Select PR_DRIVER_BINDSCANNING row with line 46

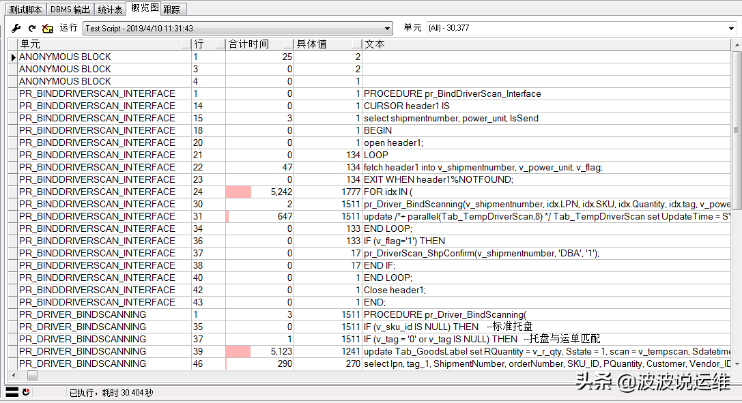point(369,363)
